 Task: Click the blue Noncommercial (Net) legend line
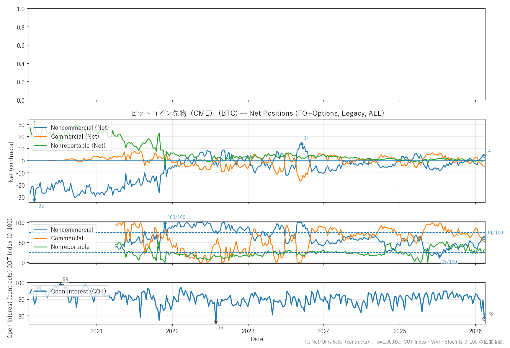(x=40, y=128)
